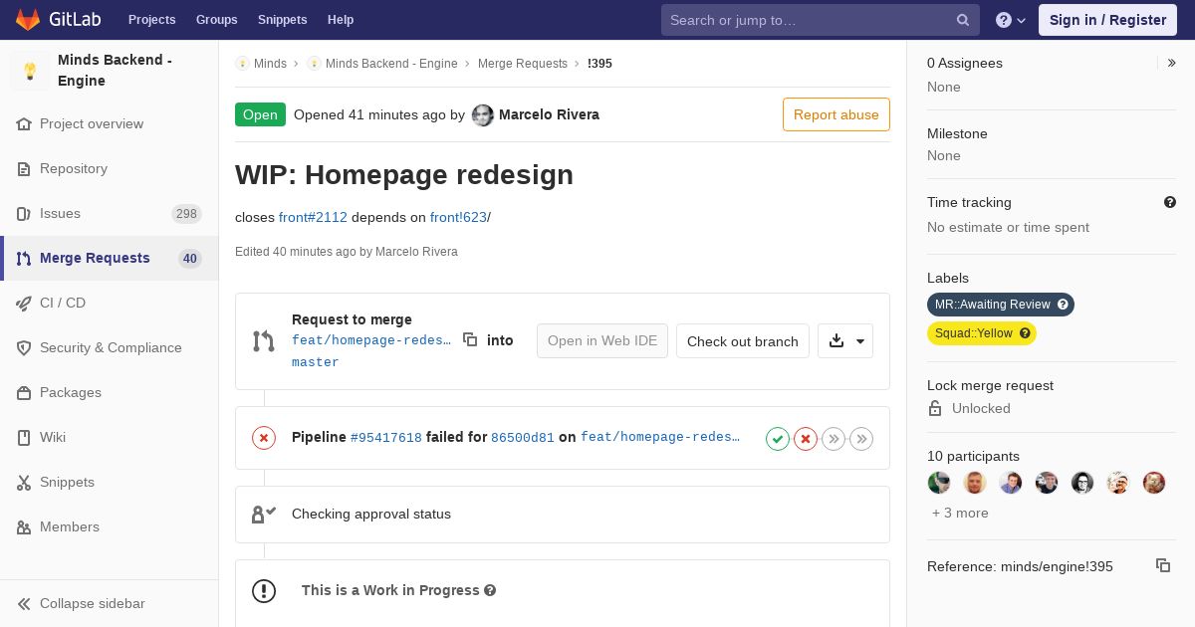View the failed pipeline stage icon
1195x627 pixels.
click(806, 438)
